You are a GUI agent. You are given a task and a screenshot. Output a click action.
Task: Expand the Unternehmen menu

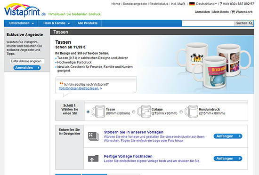click(x=21, y=23)
